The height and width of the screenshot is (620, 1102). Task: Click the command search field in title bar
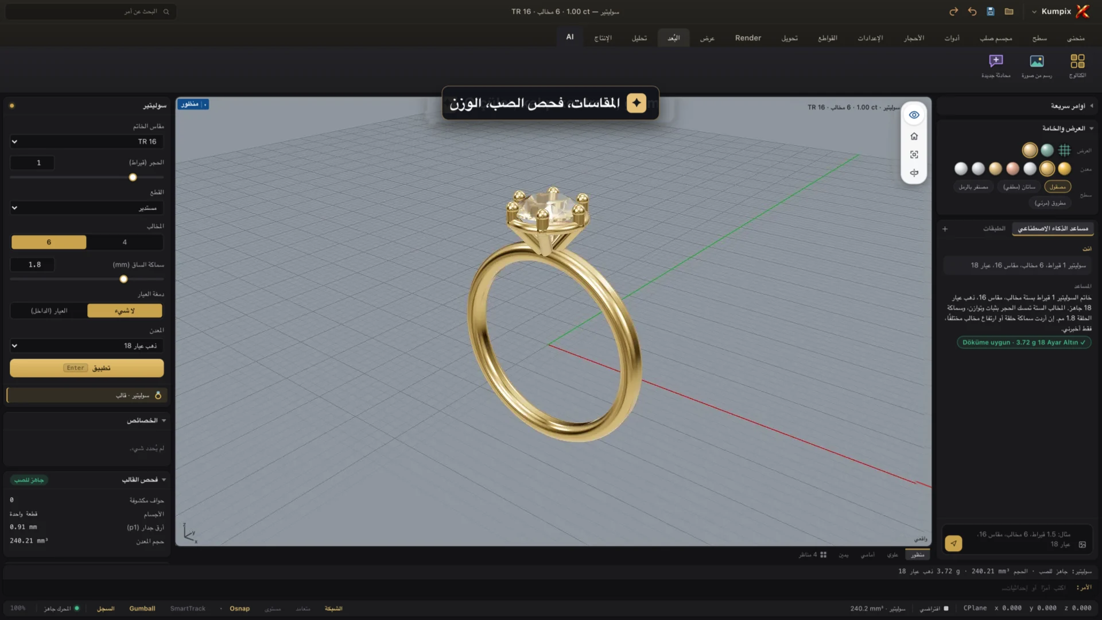coord(91,11)
